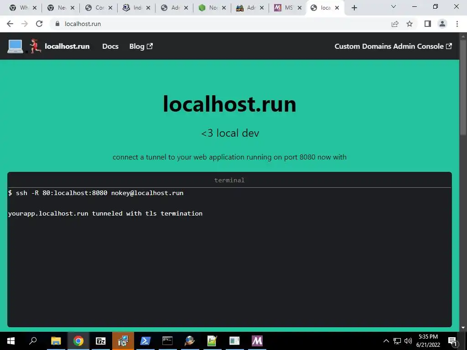Click the scrollbar up arrow
Image resolution: width=467 pixels, height=350 pixels.
(463, 36)
